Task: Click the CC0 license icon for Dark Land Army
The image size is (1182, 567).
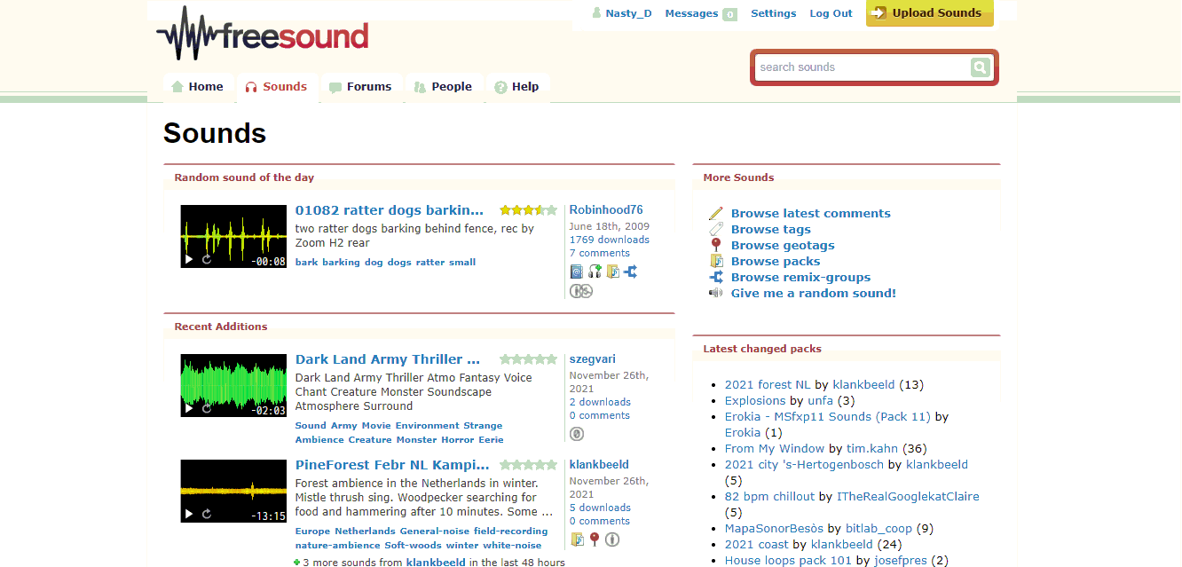Action: 577,434
